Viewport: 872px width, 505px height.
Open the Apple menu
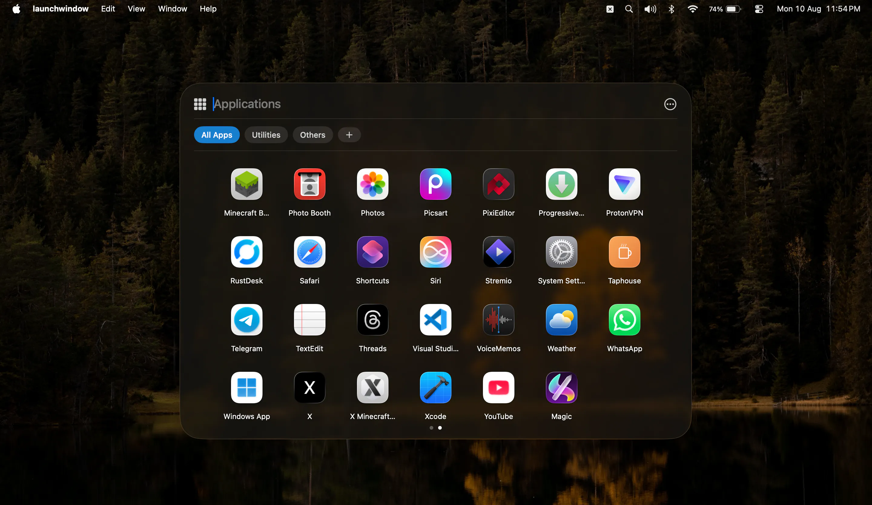[16, 9]
